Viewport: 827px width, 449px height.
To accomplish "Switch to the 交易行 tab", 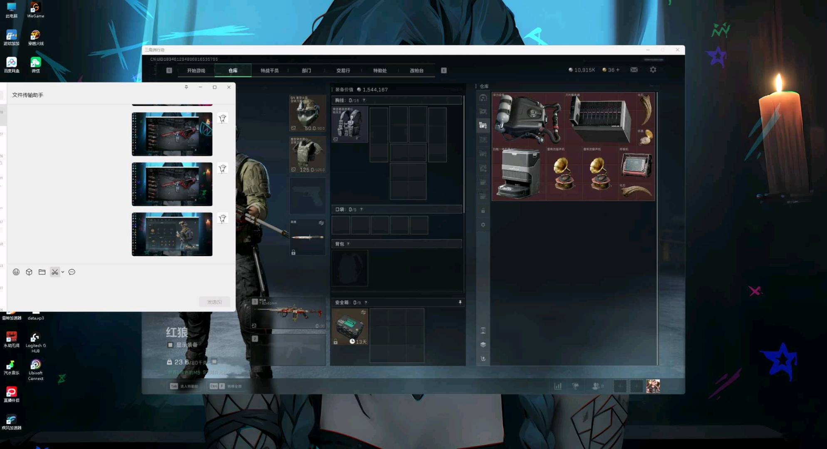I will click(343, 71).
